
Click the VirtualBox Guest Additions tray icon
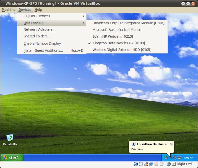[x=179, y=157]
